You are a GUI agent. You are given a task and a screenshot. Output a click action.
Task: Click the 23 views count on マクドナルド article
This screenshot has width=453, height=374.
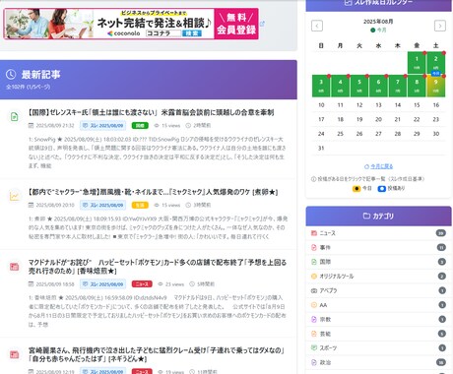coord(171,284)
